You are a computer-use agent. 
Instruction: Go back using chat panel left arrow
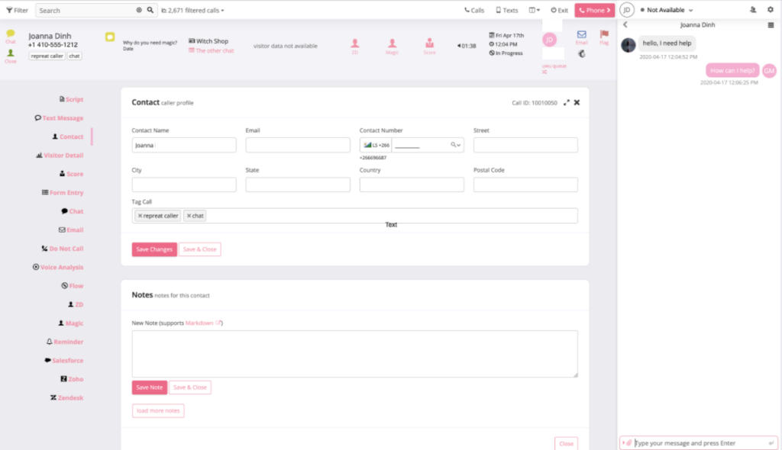(x=625, y=25)
